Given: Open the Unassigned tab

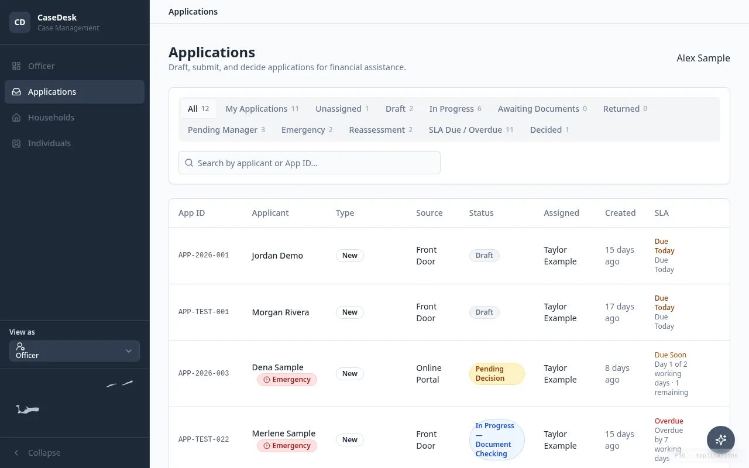Looking at the screenshot, I should [x=342, y=109].
